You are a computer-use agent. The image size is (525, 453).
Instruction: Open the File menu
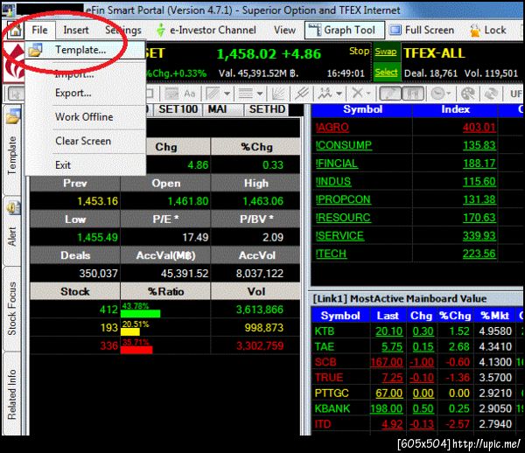[39, 30]
